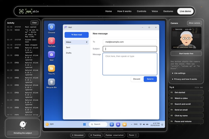This screenshot has width=209, height=139.
Task: Click the volume speaker icon in tray
Action: [x=144, y=124]
